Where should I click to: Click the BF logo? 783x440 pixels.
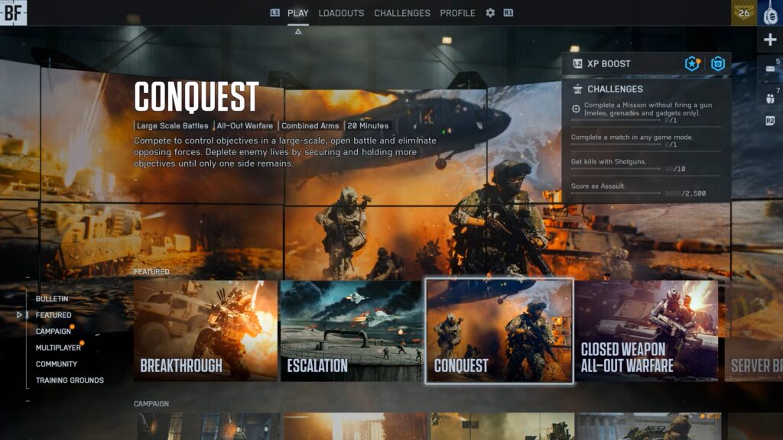13,12
